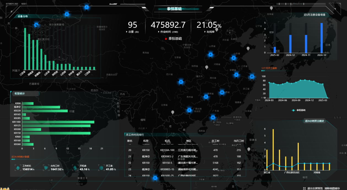Click the 排名 column header

tap(130, 141)
